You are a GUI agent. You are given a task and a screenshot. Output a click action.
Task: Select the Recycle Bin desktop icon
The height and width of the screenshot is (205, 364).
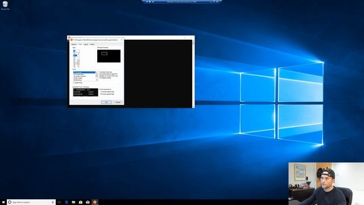[x=5, y=6]
